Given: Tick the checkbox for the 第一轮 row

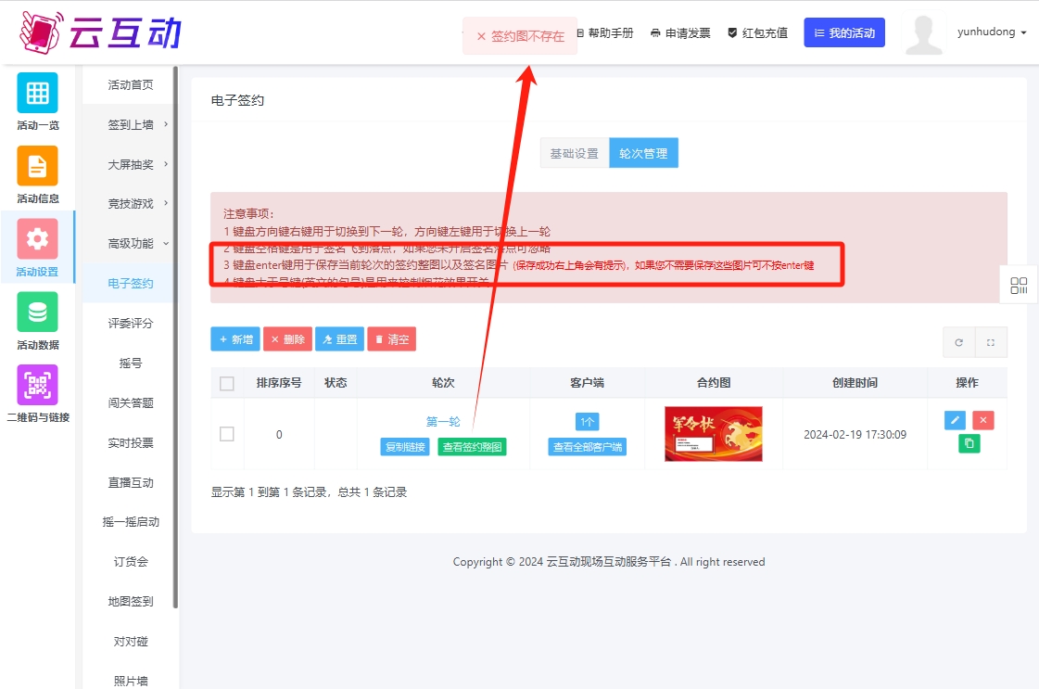Looking at the screenshot, I should point(227,434).
